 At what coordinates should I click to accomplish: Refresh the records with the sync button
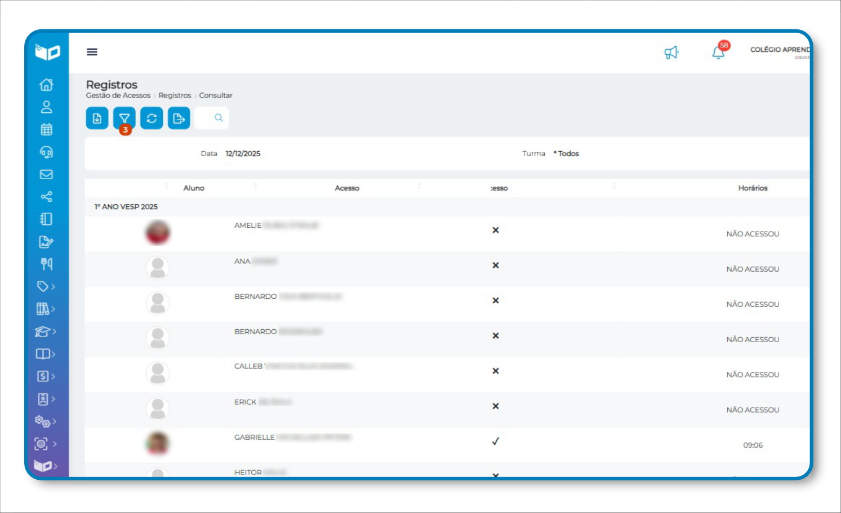point(152,118)
